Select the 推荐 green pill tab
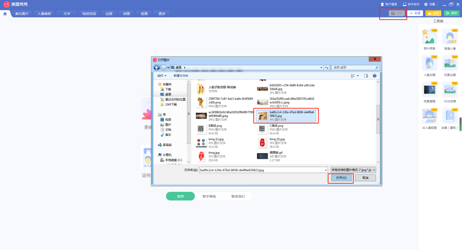This screenshot has width=462, height=250. coord(181,196)
